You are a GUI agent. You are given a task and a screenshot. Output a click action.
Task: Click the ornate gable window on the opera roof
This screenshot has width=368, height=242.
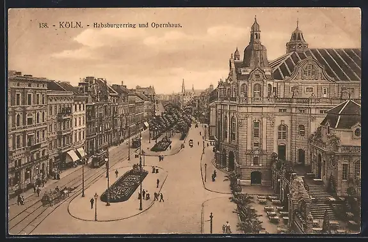(x=309, y=70)
